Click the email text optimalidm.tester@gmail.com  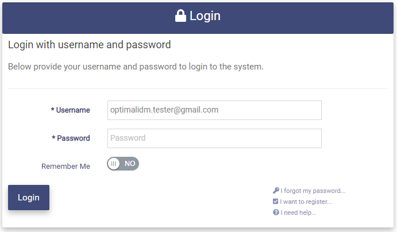(164, 110)
